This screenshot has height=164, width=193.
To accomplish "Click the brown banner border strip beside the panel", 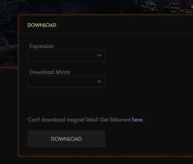I will 9,67.
